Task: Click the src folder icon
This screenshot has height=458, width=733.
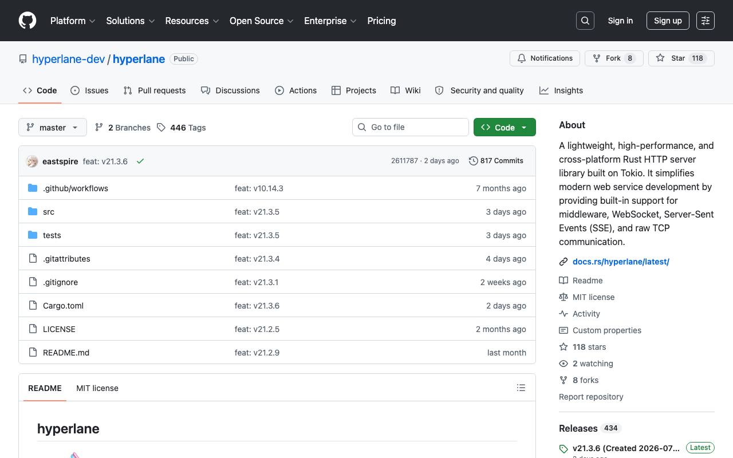Action: (33, 212)
